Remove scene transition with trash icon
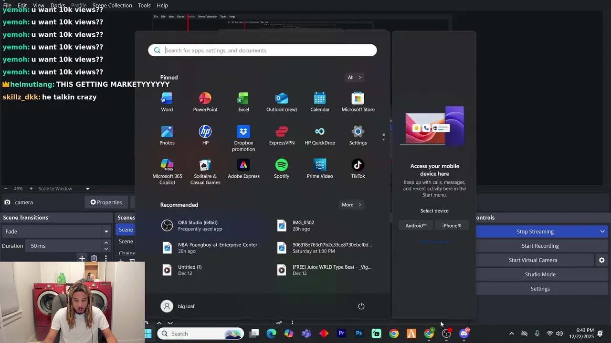The width and height of the screenshot is (611, 343). (x=94, y=258)
